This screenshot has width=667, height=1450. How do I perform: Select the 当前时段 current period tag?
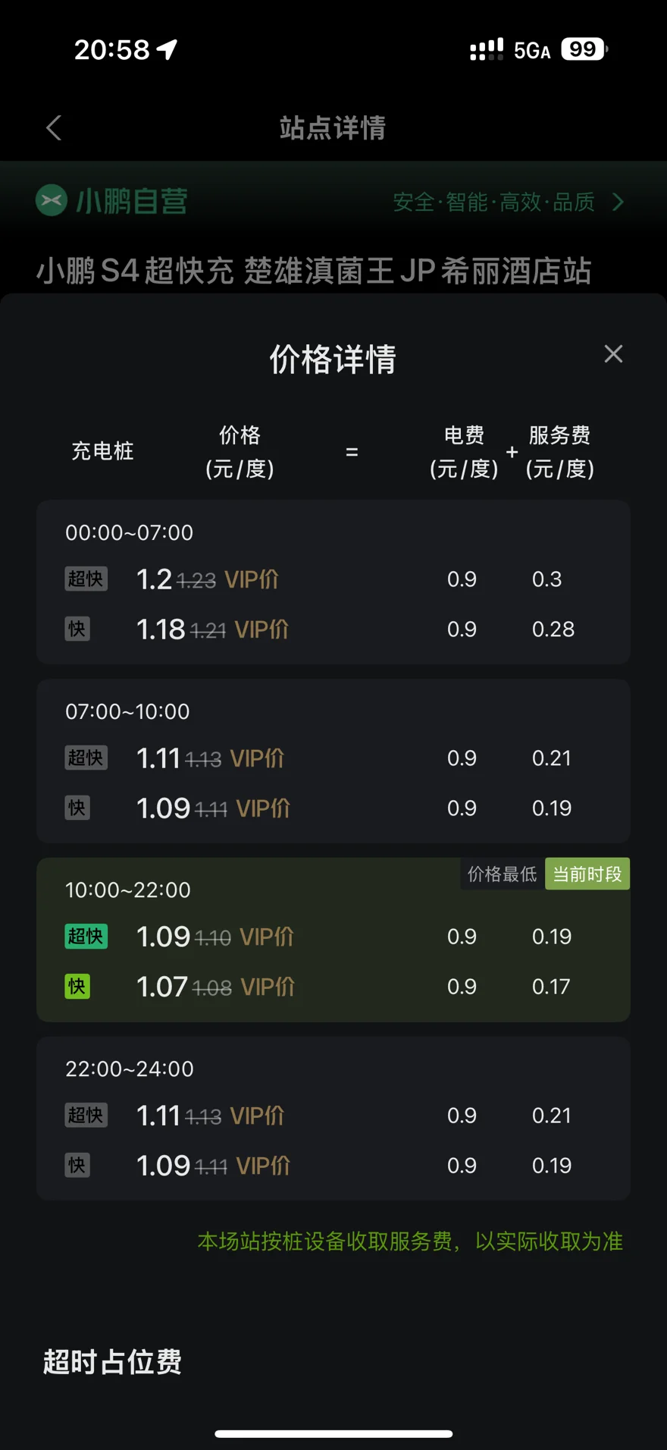coord(587,874)
